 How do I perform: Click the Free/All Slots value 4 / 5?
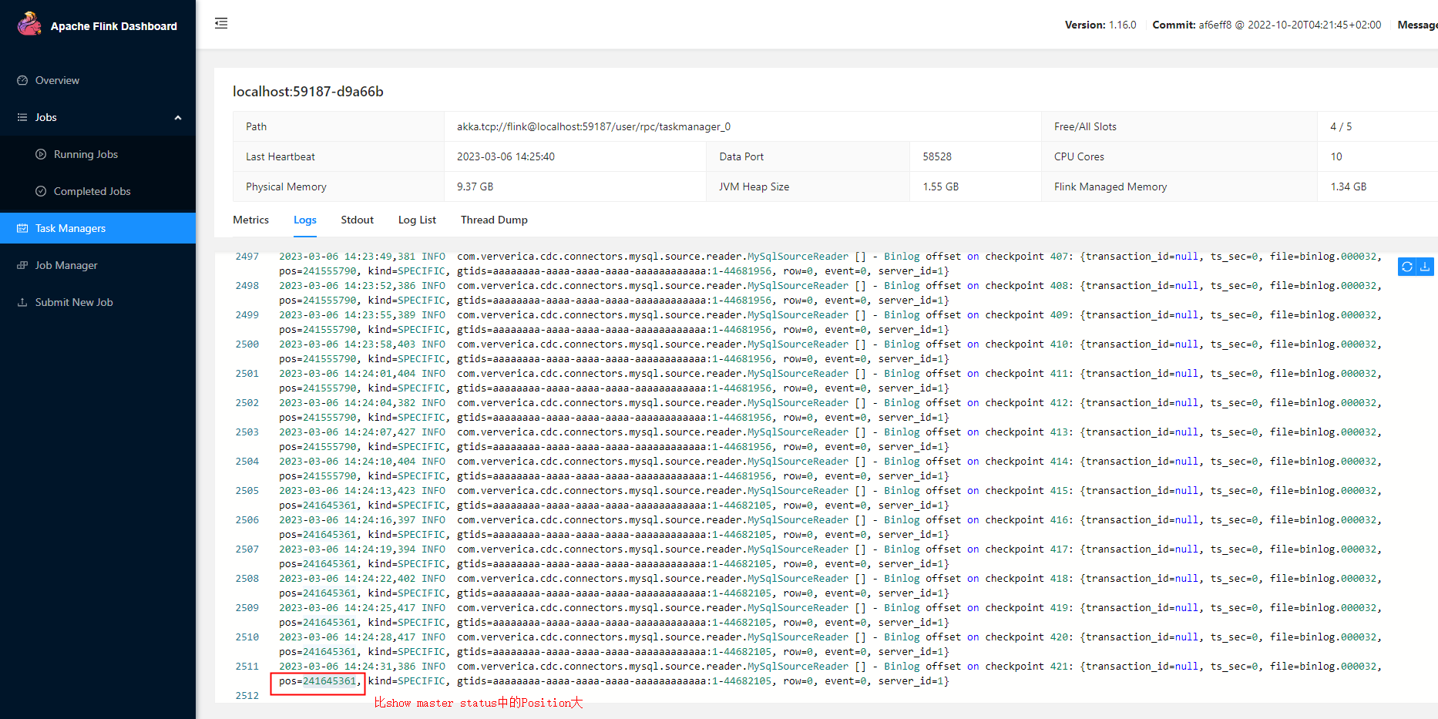click(x=1341, y=126)
